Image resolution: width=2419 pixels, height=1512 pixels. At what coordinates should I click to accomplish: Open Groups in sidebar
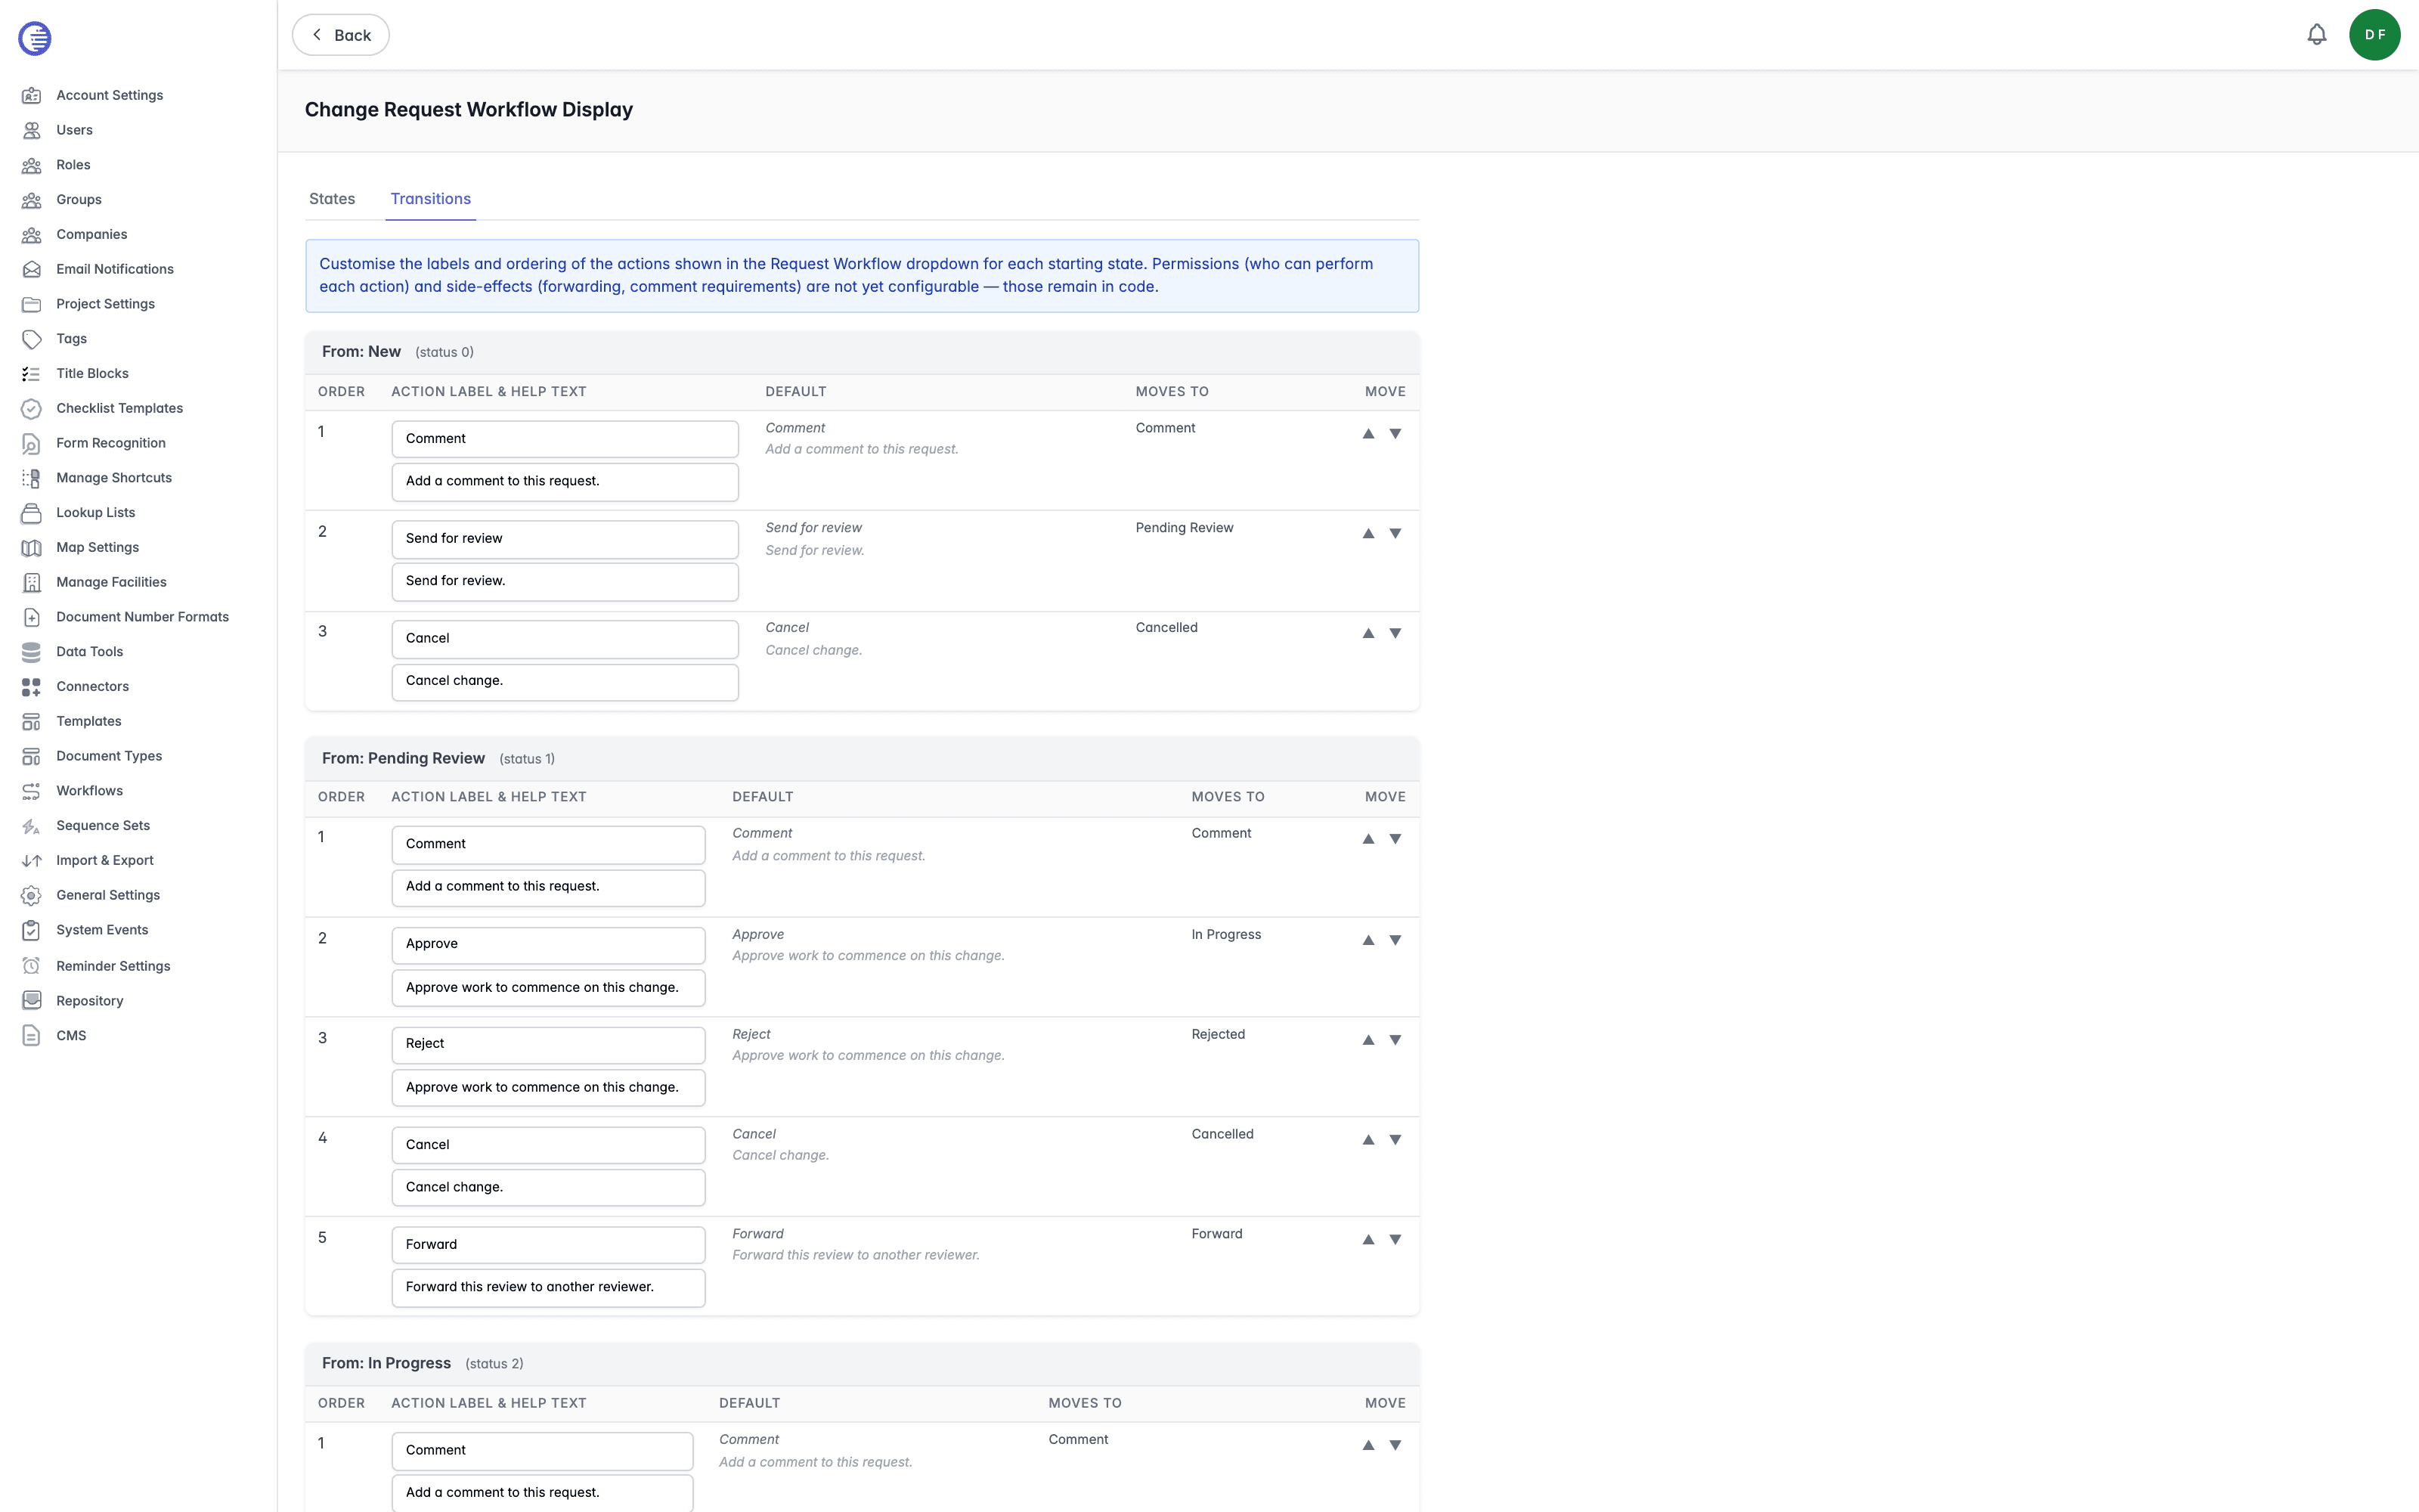pos(79,200)
